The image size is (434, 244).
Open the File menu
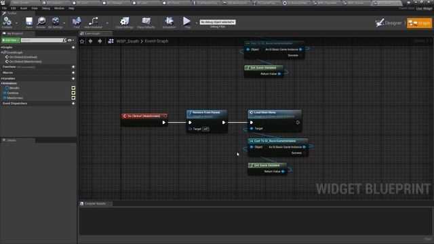(x=5, y=8)
